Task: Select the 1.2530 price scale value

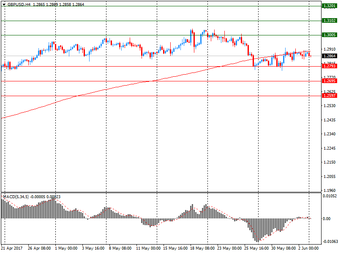Action: [330, 106]
